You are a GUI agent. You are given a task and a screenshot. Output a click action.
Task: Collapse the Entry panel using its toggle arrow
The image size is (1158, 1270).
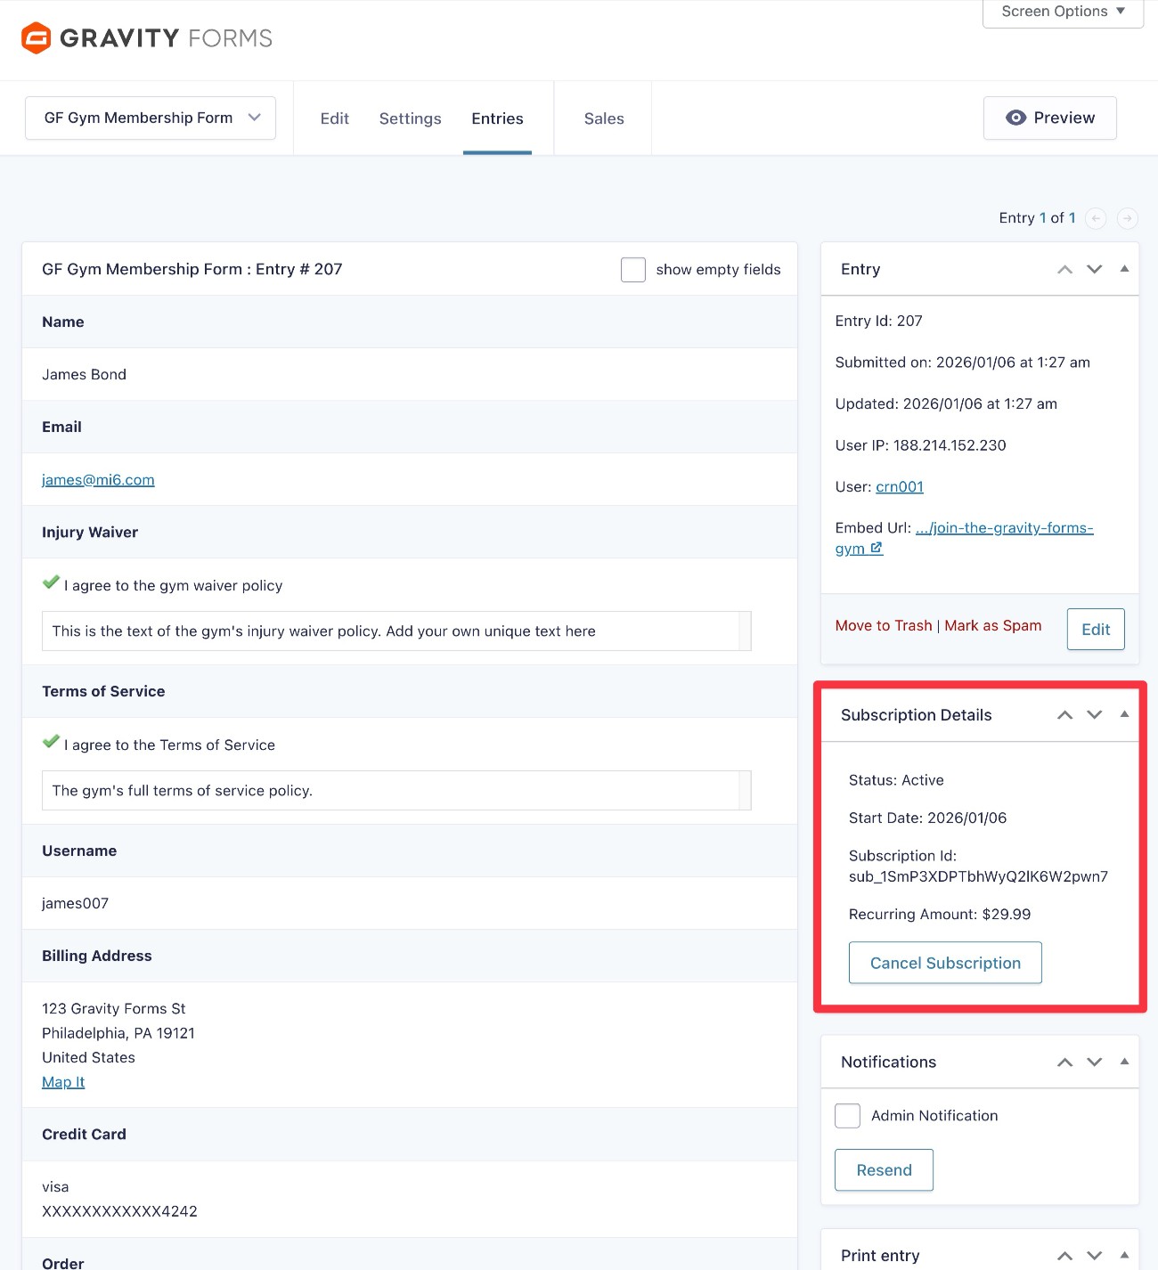[x=1123, y=268]
